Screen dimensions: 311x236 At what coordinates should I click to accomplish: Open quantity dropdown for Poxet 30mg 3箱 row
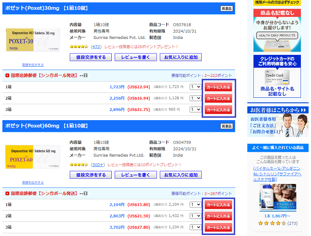coord(195,109)
